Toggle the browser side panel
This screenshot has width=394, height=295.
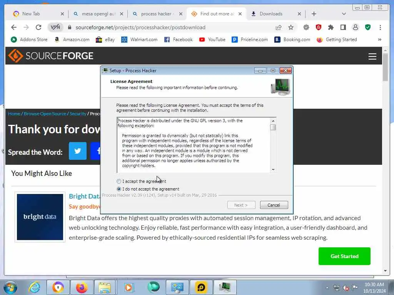point(343,27)
